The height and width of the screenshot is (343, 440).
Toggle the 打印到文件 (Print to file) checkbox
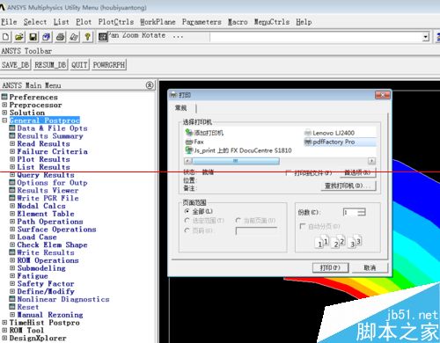click(x=289, y=172)
